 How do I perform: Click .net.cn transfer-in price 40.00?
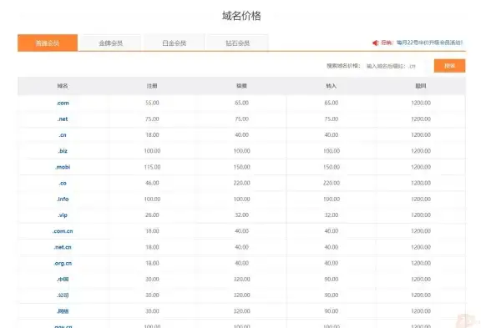pos(332,247)
